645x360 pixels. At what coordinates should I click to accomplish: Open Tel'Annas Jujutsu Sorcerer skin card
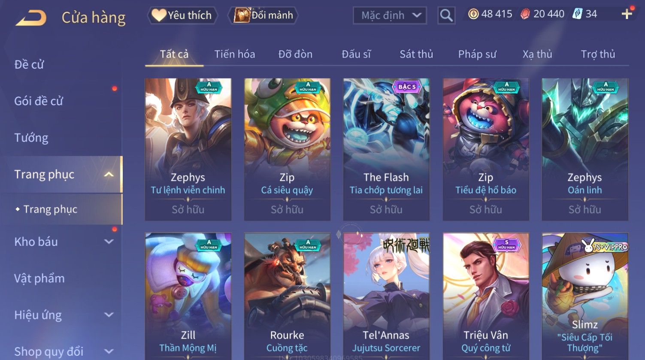tap(386, 296)
